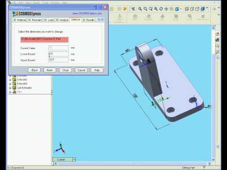Screen dimensions: 227x170
Task: Click the red selected dimension field
Action: point(44,40)
